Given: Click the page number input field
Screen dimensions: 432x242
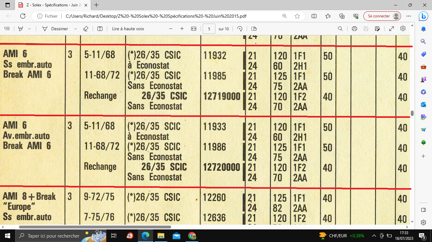Looking at the screenshot, I should coord(209,29).
